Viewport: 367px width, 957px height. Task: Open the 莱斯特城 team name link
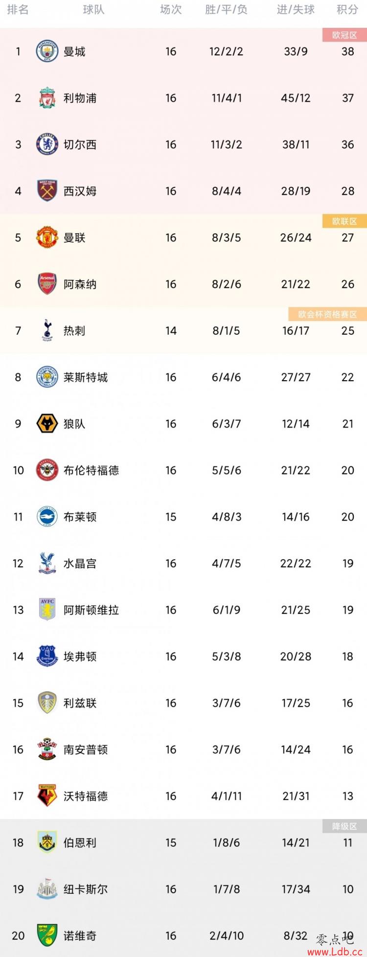click(x=86, y=377)
